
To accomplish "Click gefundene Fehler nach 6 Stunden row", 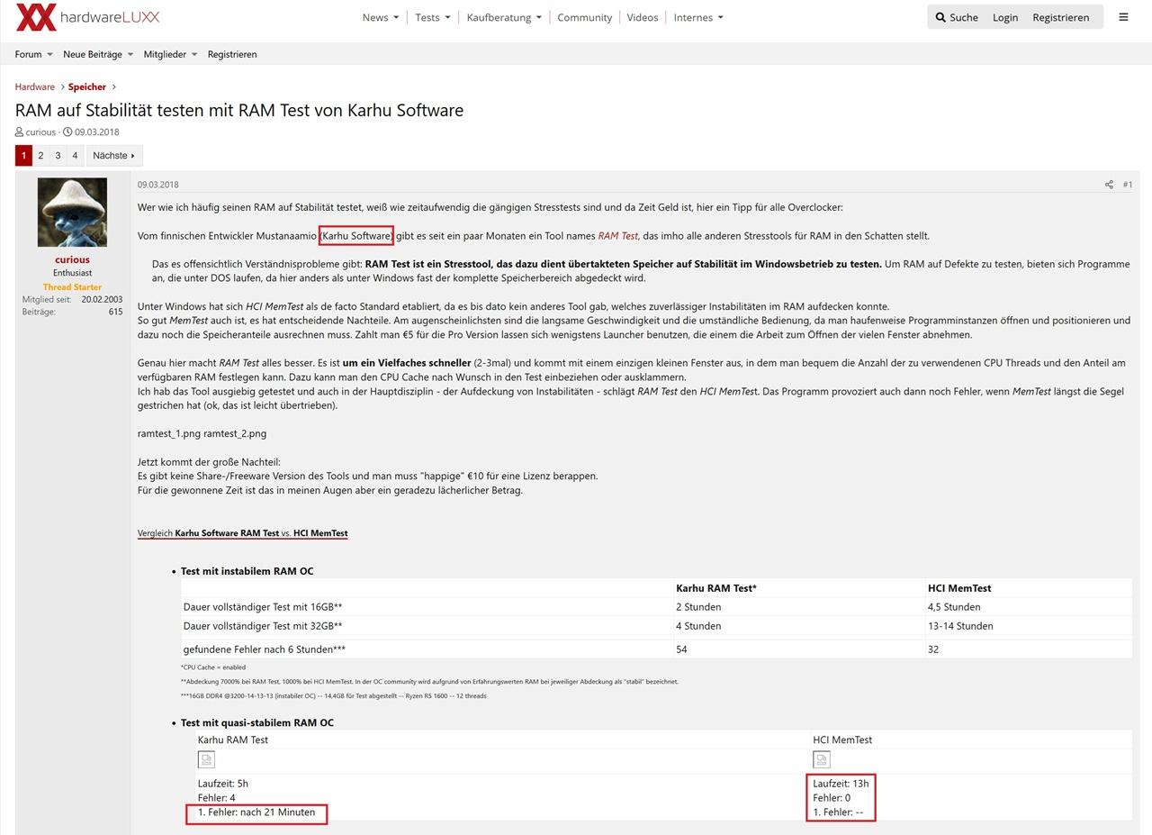I will click(656, 649).
